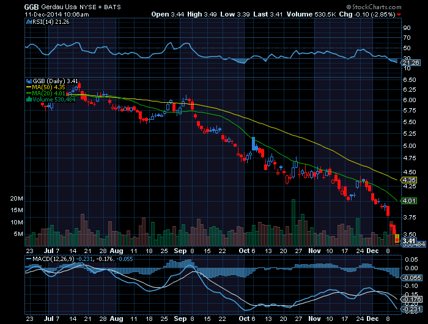Click the -0.176 signal tag on MACD axis
This screenshot has width=428, height=324.
[x=410, y=300]
